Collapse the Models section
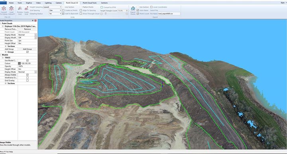287x154 pixels. (0, 55)
